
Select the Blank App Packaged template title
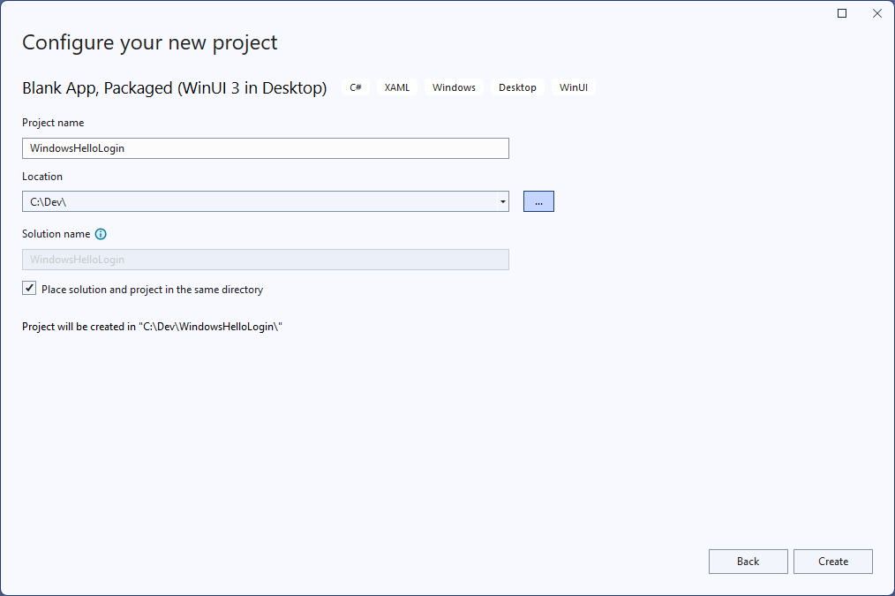point(174,87)
